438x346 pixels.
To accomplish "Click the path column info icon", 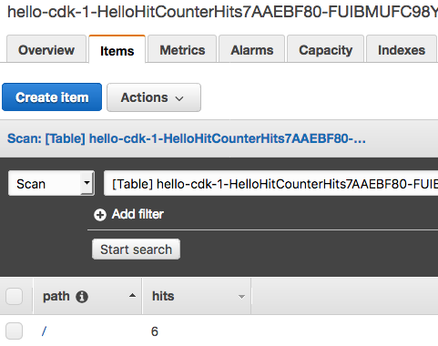I will pyautogui.click(x=82, y=297).
